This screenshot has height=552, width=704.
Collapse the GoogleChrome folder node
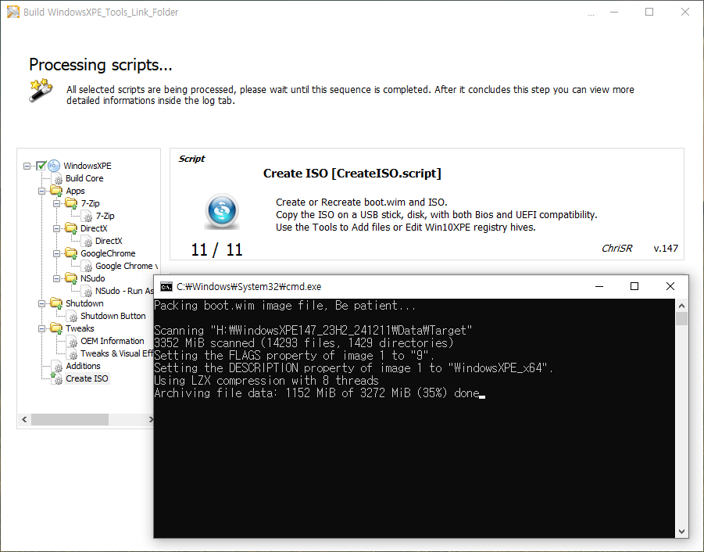point(56,253)
